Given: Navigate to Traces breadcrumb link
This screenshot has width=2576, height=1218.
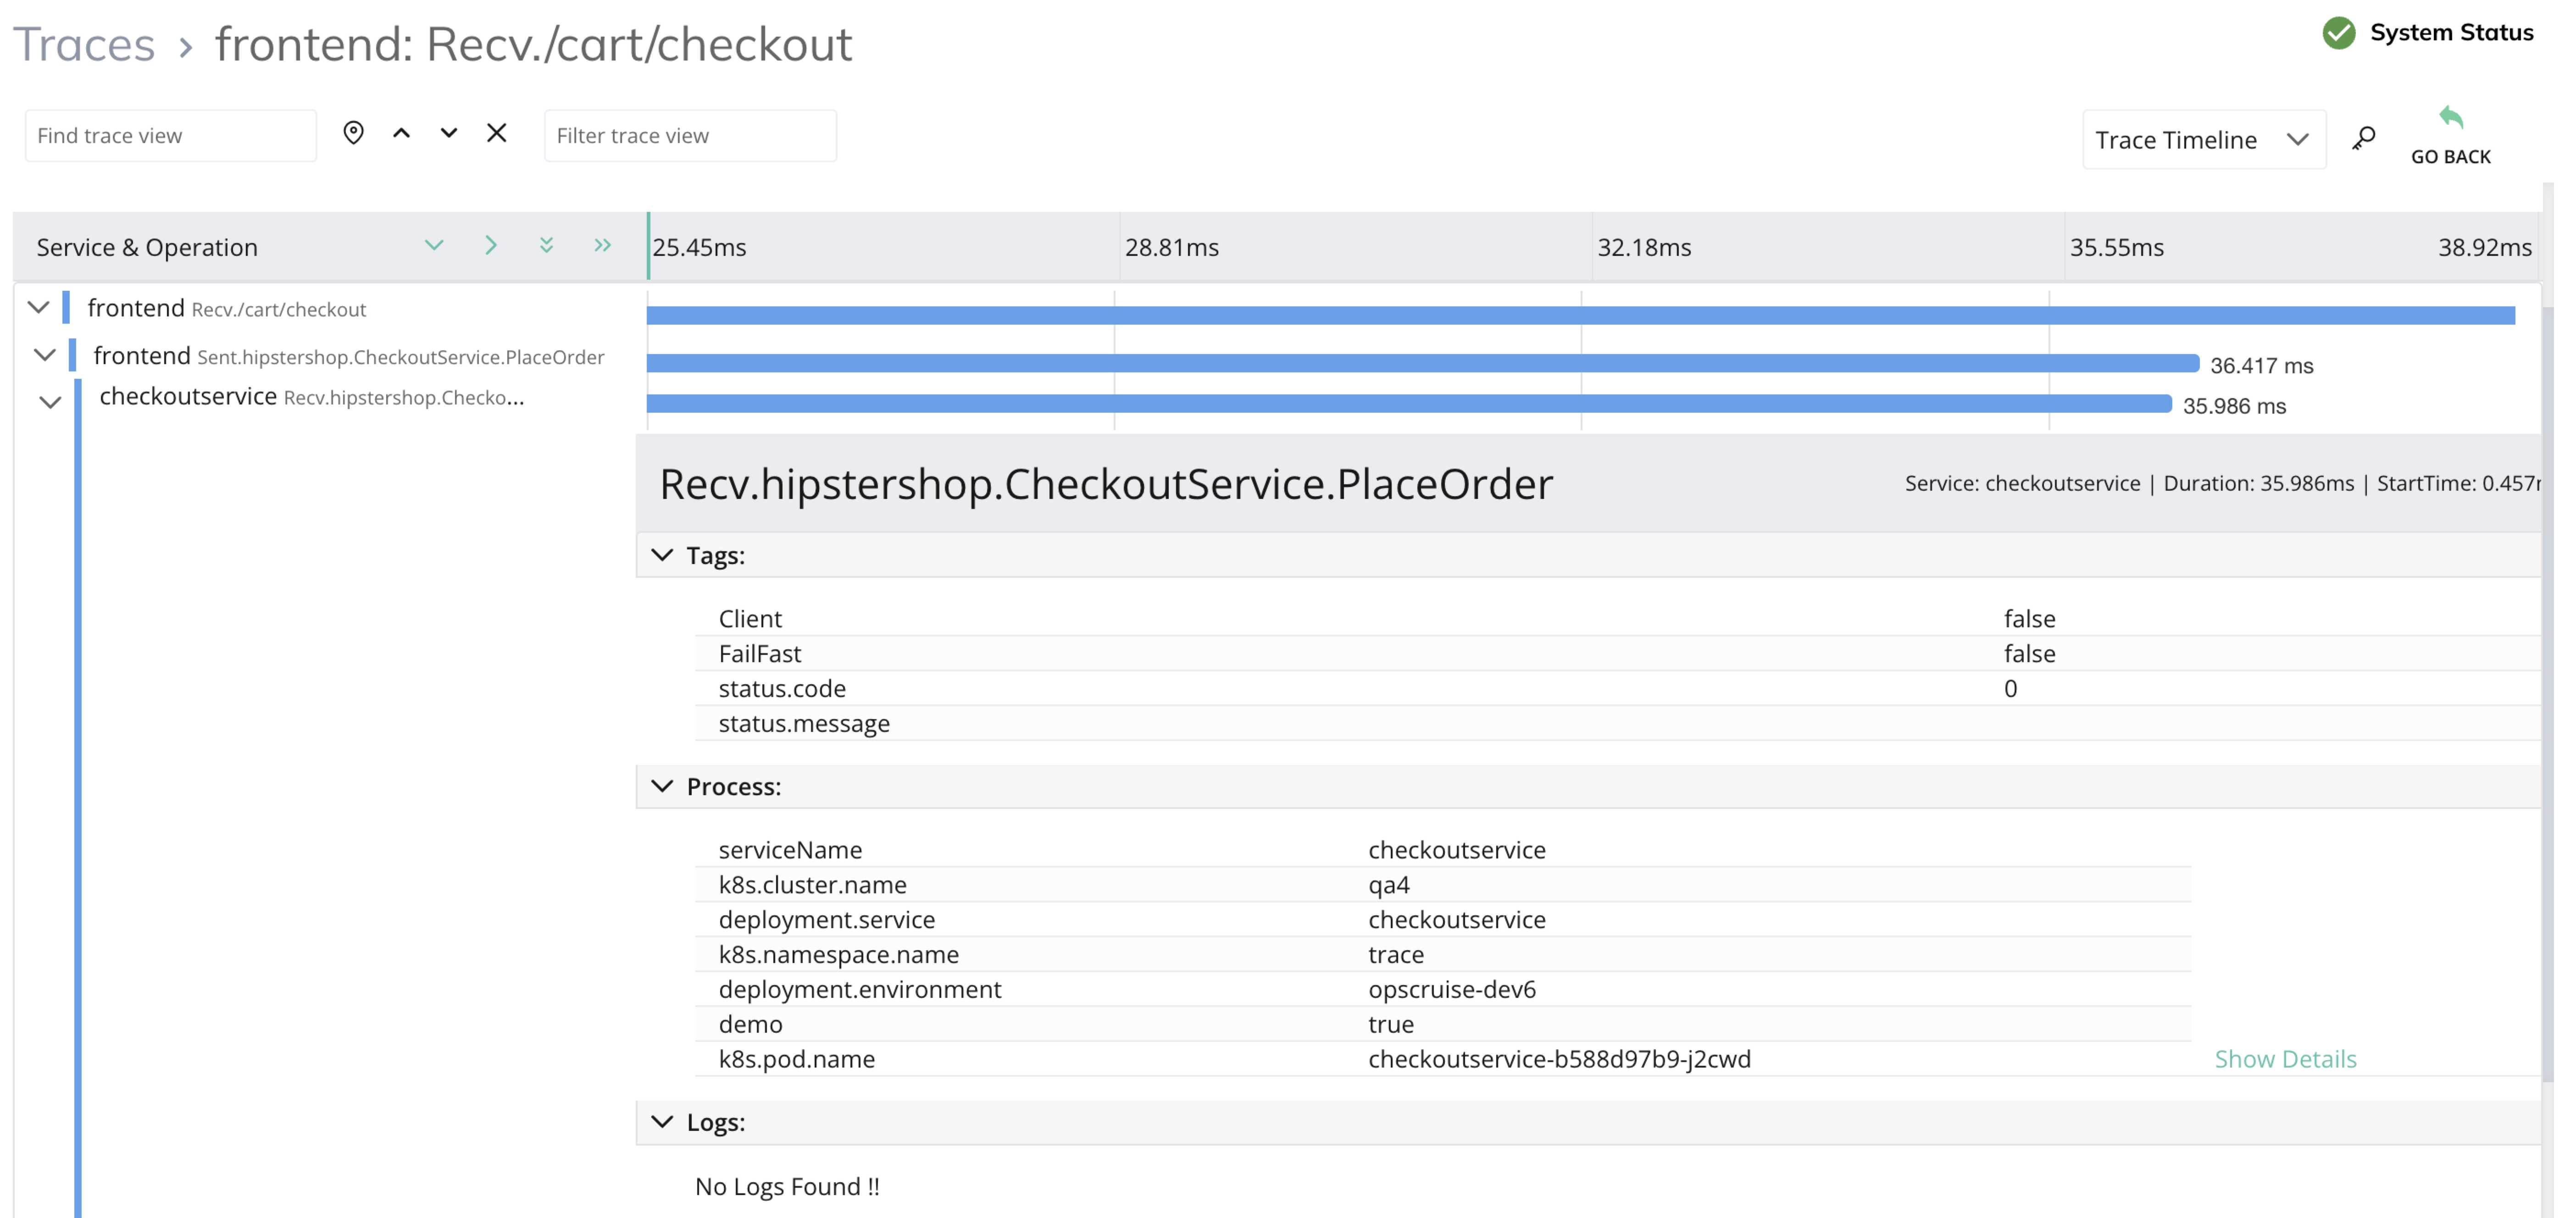Looking at the screenshot, I should coord(84,44).
